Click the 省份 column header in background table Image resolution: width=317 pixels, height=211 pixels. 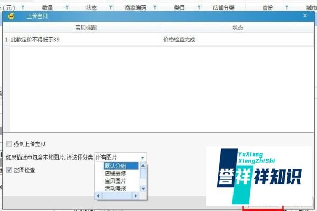267,8
